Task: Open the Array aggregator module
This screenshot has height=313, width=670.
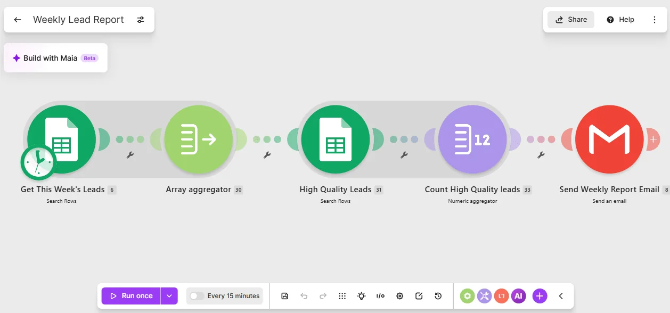Action: [199, 139]
